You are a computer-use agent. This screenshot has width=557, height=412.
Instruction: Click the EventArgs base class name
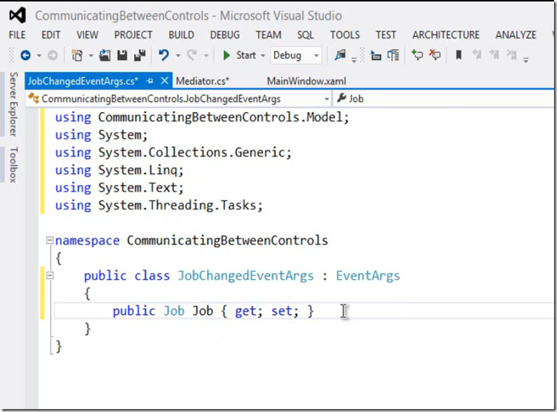[x=368, y=275]
